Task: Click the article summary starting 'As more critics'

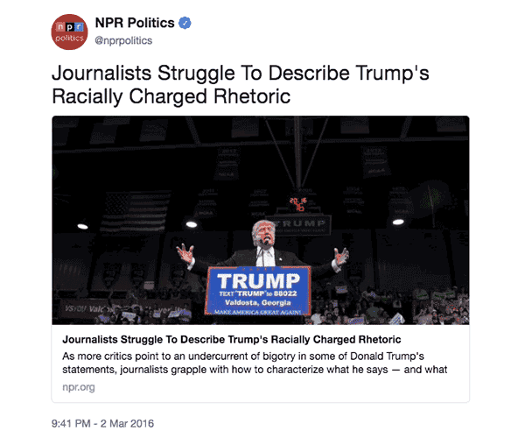Action: (255, 363)
